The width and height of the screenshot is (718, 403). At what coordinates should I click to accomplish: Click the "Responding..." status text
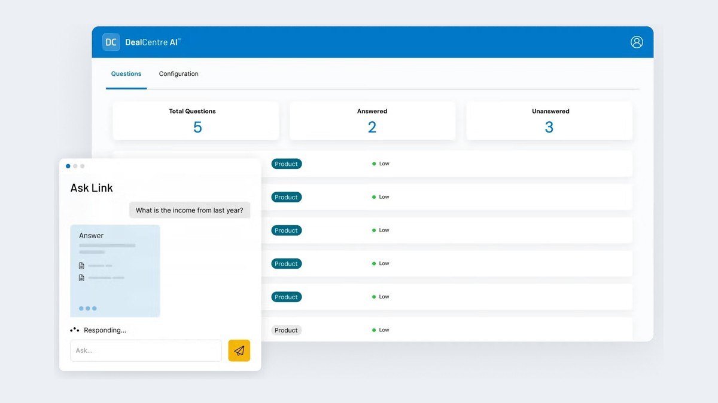pos(105,330)
